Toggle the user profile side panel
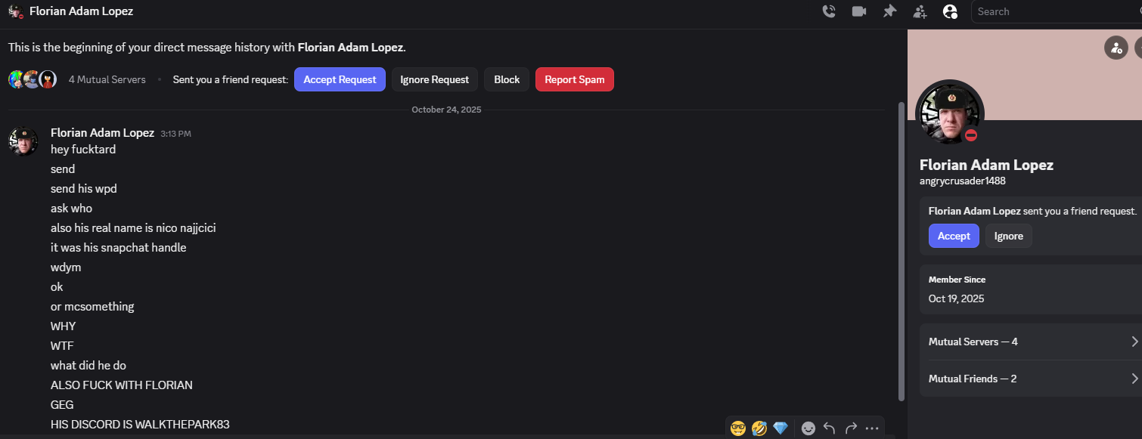This screenshot has height=439, width=1142. [x=950, y=11]
